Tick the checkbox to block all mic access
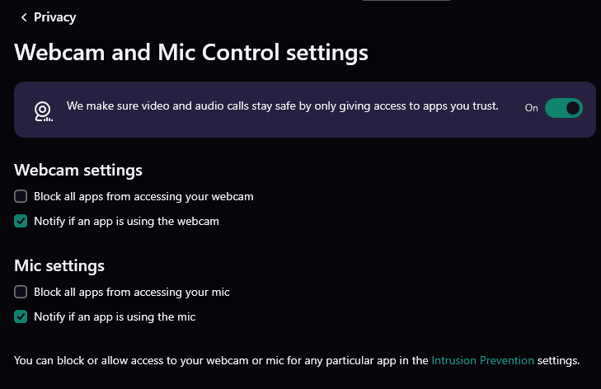This screenshot has width=601, height=389. point(21,292)
